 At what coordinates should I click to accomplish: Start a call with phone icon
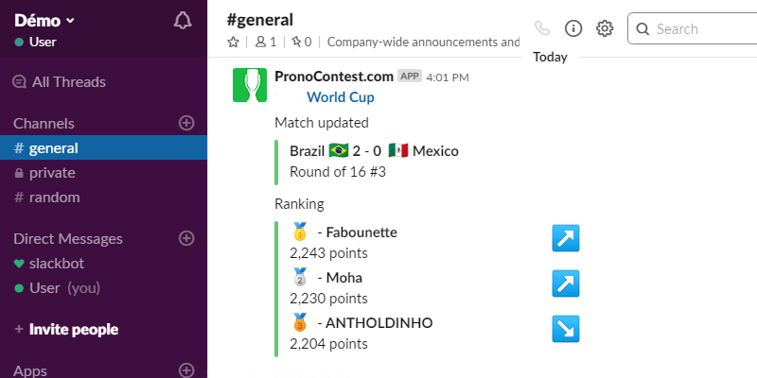pos(542,28)
